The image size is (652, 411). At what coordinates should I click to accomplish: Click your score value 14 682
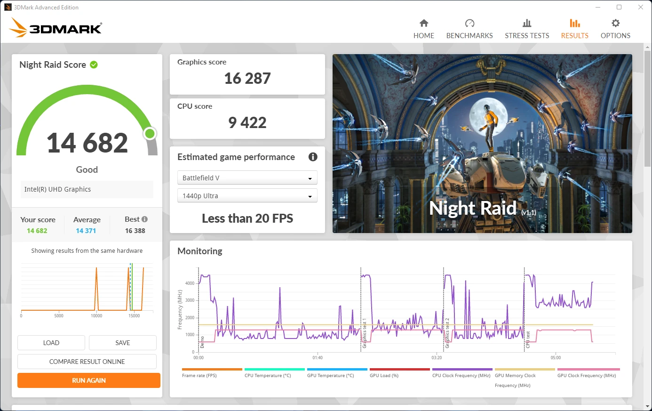tap(37, 231)
